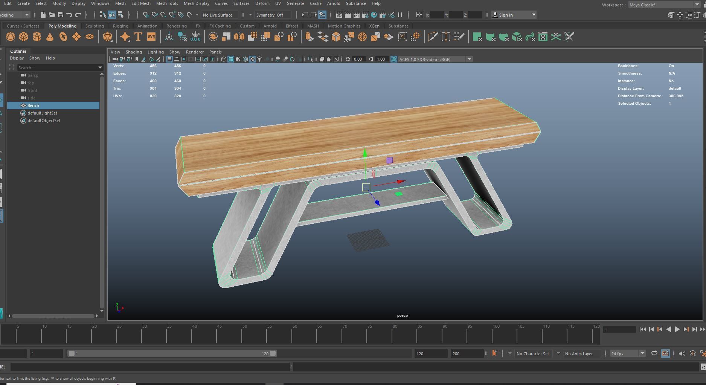Open the menu set dropdown arrow
Viewport: 706px width, 385px height.
click(27, 15)
